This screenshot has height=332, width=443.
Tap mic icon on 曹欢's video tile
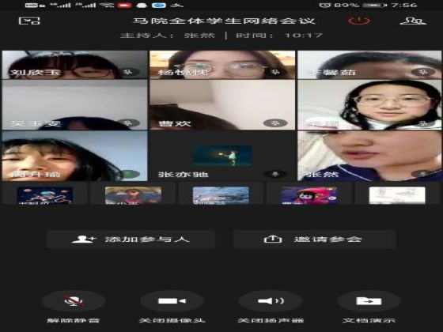coord(275,123)
